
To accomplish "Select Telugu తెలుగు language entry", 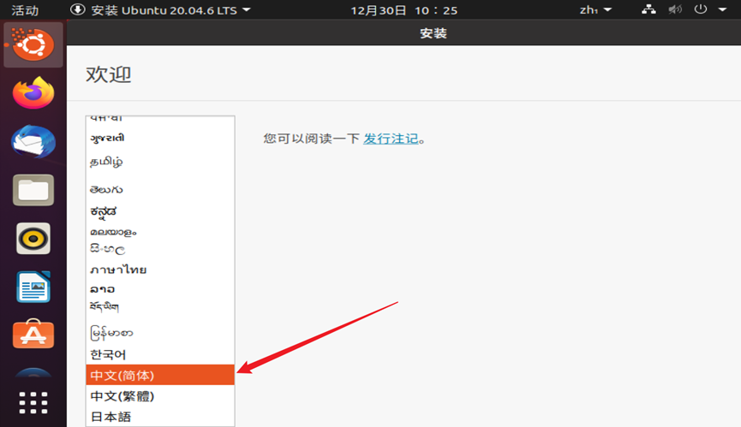I will coord(160,189).
